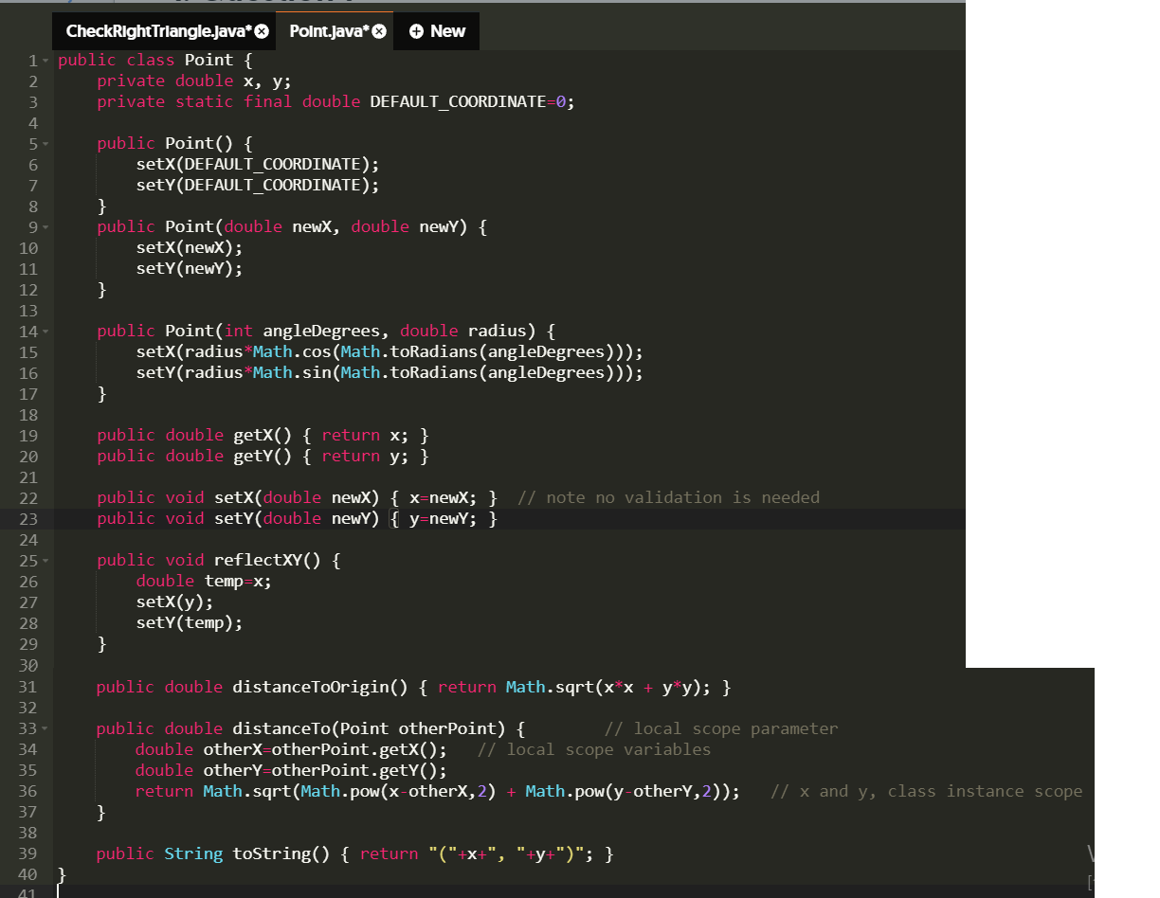Toggle a breakpoint at line 36
Screen dimensions: 1160x898
coord(32,791)
